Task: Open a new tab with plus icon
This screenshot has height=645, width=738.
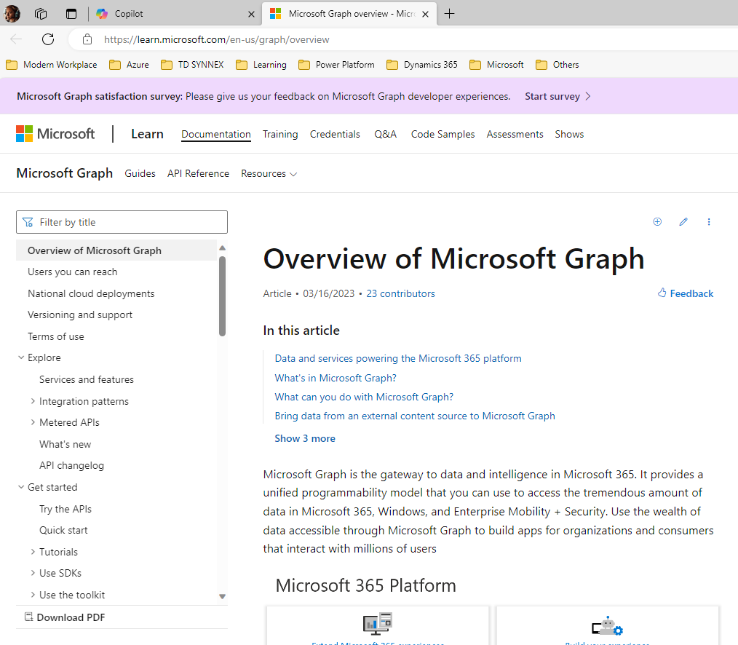Action: pos(450,14)
